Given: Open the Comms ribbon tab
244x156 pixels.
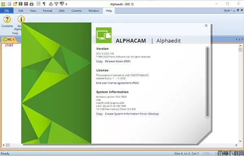Looking at the screenshot, I should pos(76,11).
